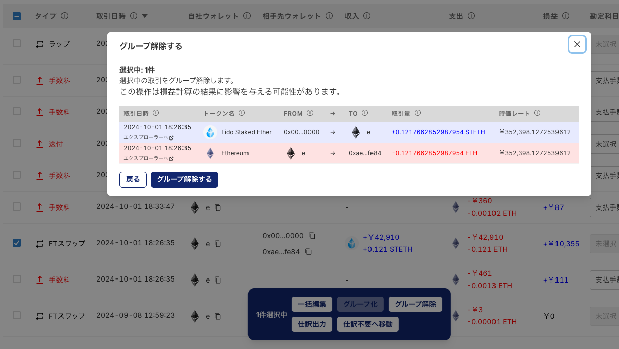Screen dimensions: 619x349
Task: Check the ラップ row checkbox
Action: [17, 44]
